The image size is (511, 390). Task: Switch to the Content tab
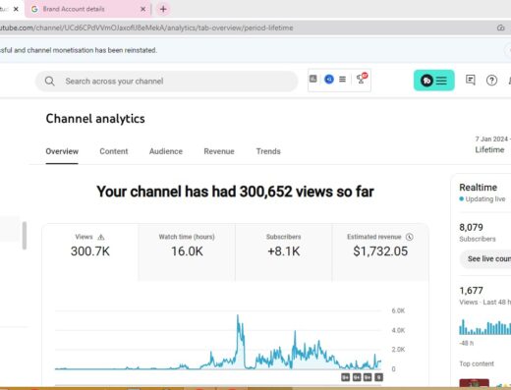click(x=114, y=151)
